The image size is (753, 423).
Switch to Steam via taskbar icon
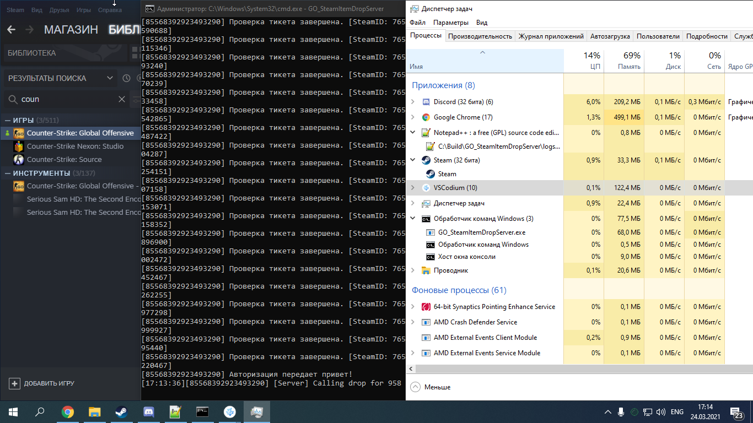point(121,411)
